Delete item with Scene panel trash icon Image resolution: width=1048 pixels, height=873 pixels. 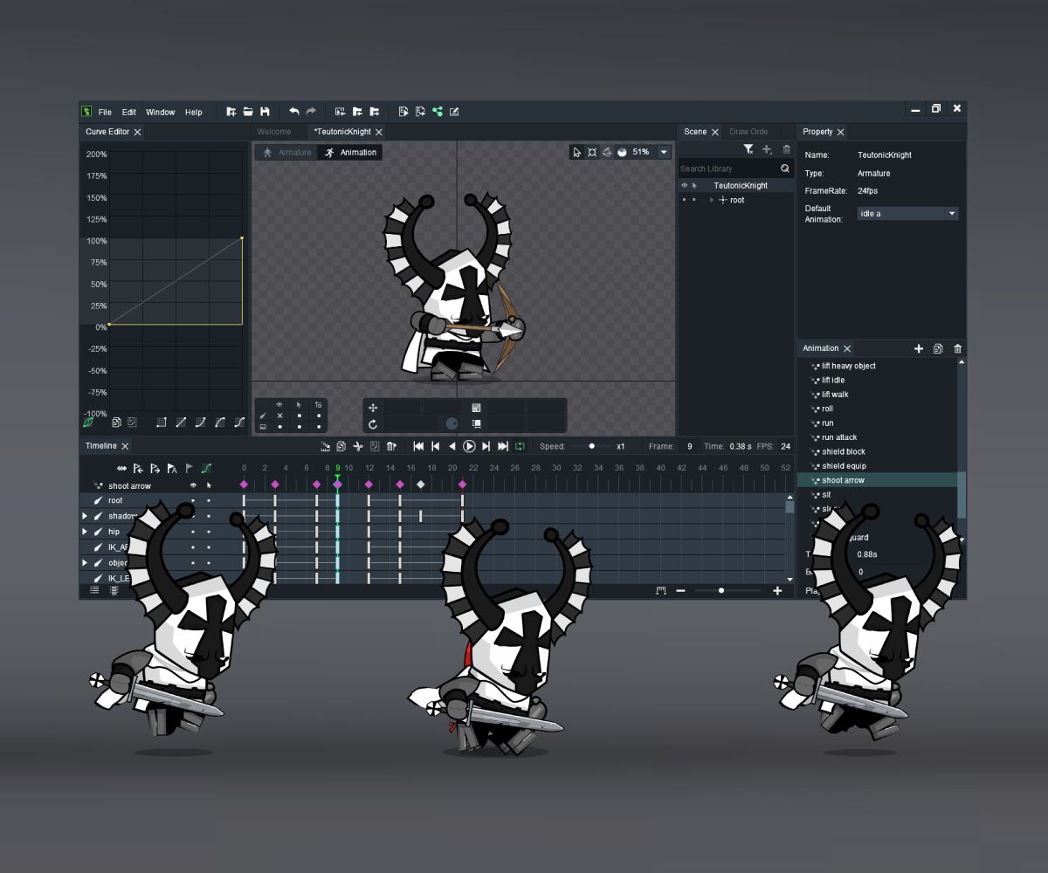click(x=786, y=150)
